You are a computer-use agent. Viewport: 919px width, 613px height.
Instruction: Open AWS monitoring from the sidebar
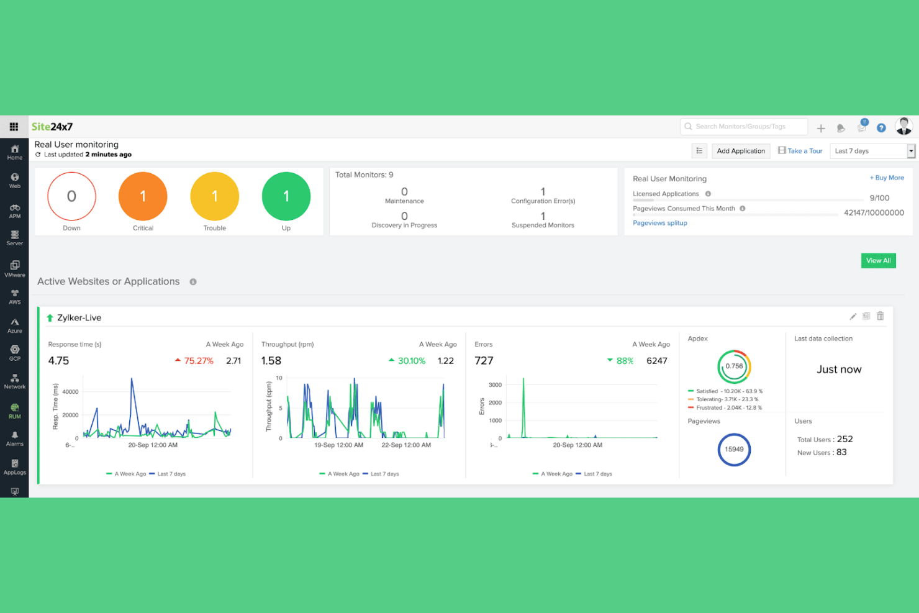pos(14,297)
